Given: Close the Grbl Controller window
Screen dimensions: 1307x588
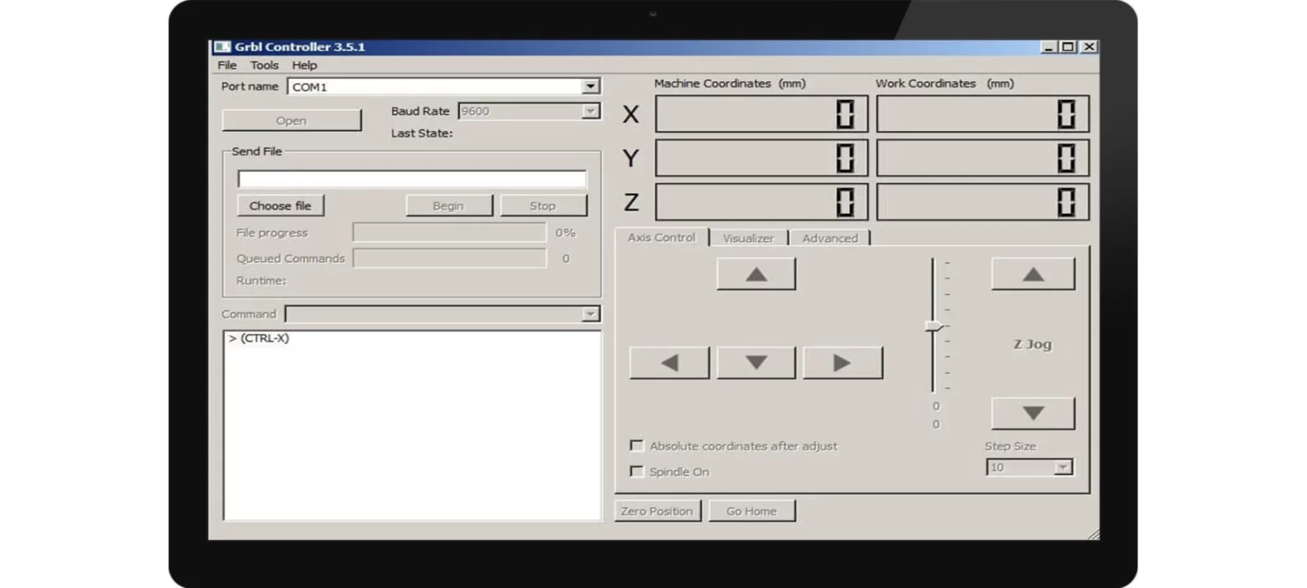Looking at the screenshot, I should 1089,47.
